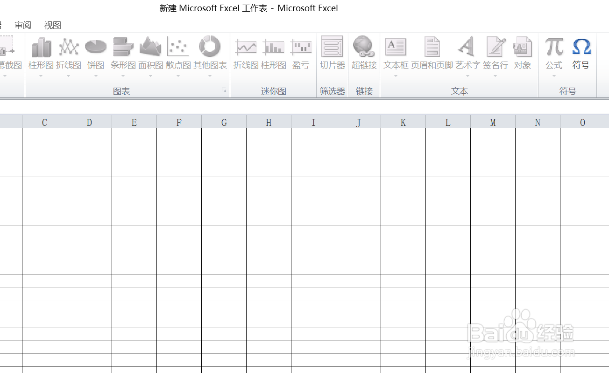Switch to the Review (审阅) tab
The width and height of the screenshot is (609, 373).
pos(23,25)
